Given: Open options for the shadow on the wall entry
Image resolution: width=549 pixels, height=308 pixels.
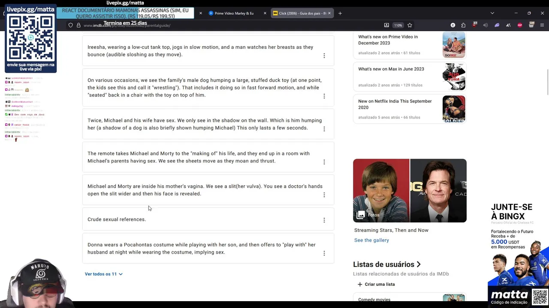Looking at the screenshot, I should [x=324, y=129].
